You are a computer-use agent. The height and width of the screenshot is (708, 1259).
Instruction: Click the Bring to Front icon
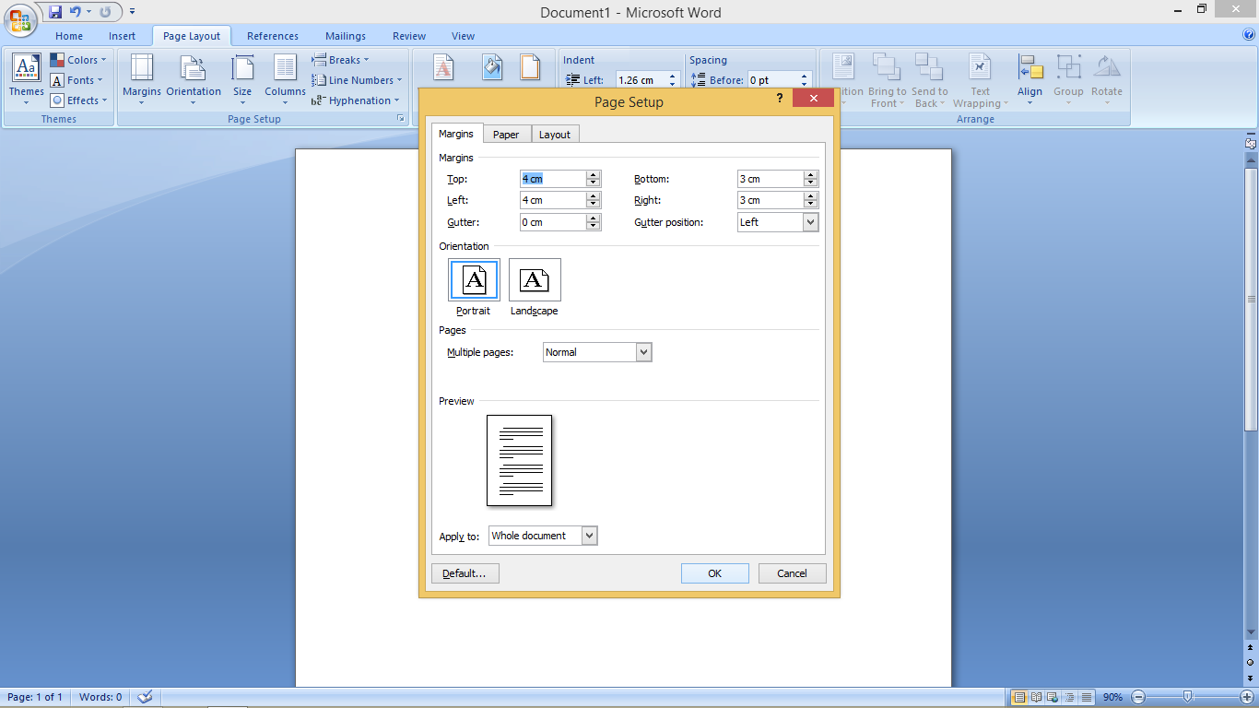click(x=887, y=79)
